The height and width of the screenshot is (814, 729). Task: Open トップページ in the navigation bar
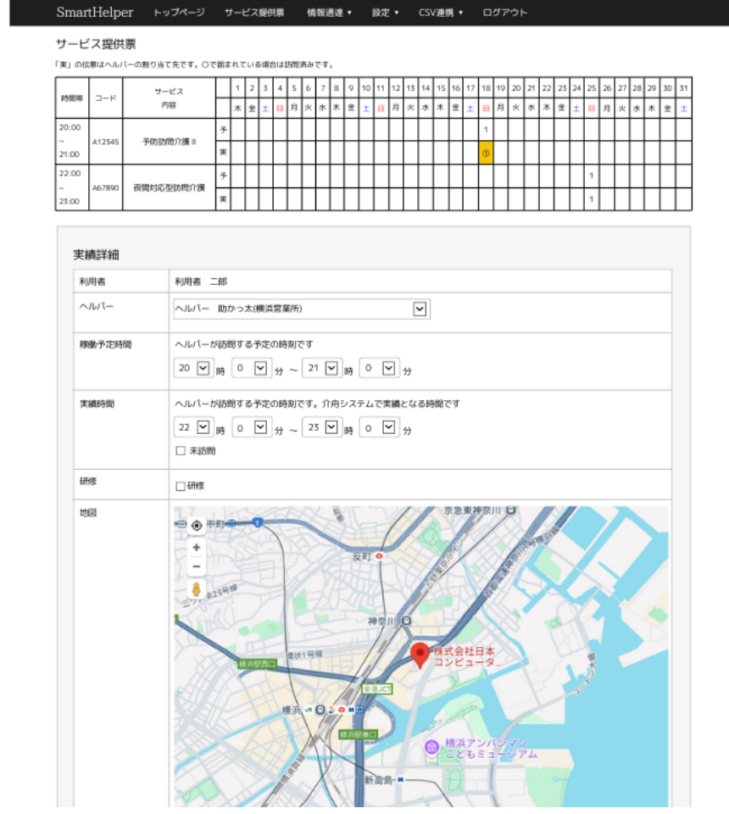(x=179, y=13)
